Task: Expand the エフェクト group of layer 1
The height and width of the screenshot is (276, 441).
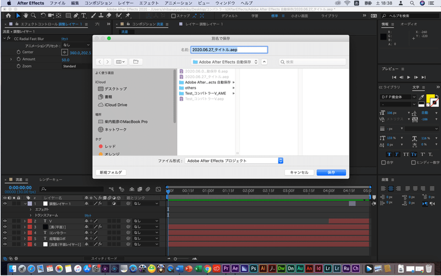Action: pos(30,210)
